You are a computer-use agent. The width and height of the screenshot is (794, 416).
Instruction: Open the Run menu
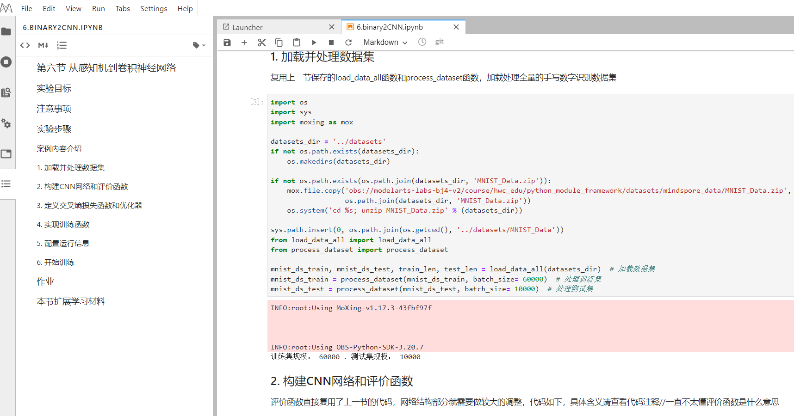click(x=99, y=8)
